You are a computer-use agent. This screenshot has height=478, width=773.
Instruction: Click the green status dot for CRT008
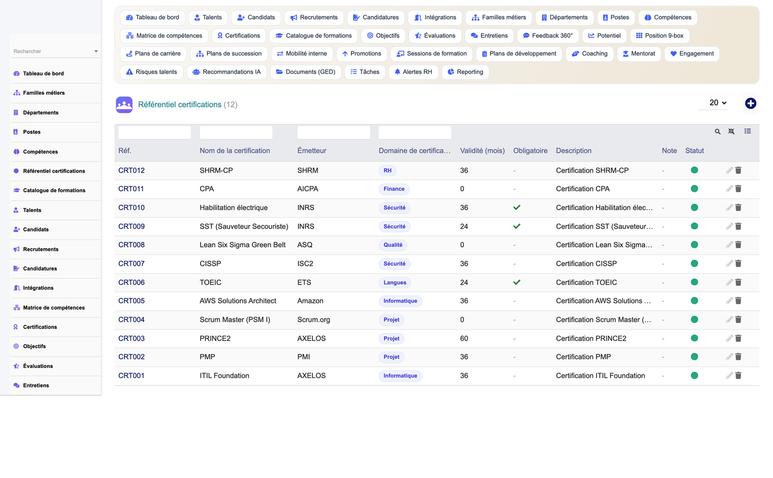(x=694, y=245)
